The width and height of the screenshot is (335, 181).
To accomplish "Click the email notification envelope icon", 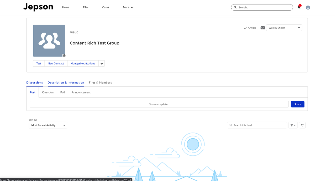I will [x=263, y=28].
